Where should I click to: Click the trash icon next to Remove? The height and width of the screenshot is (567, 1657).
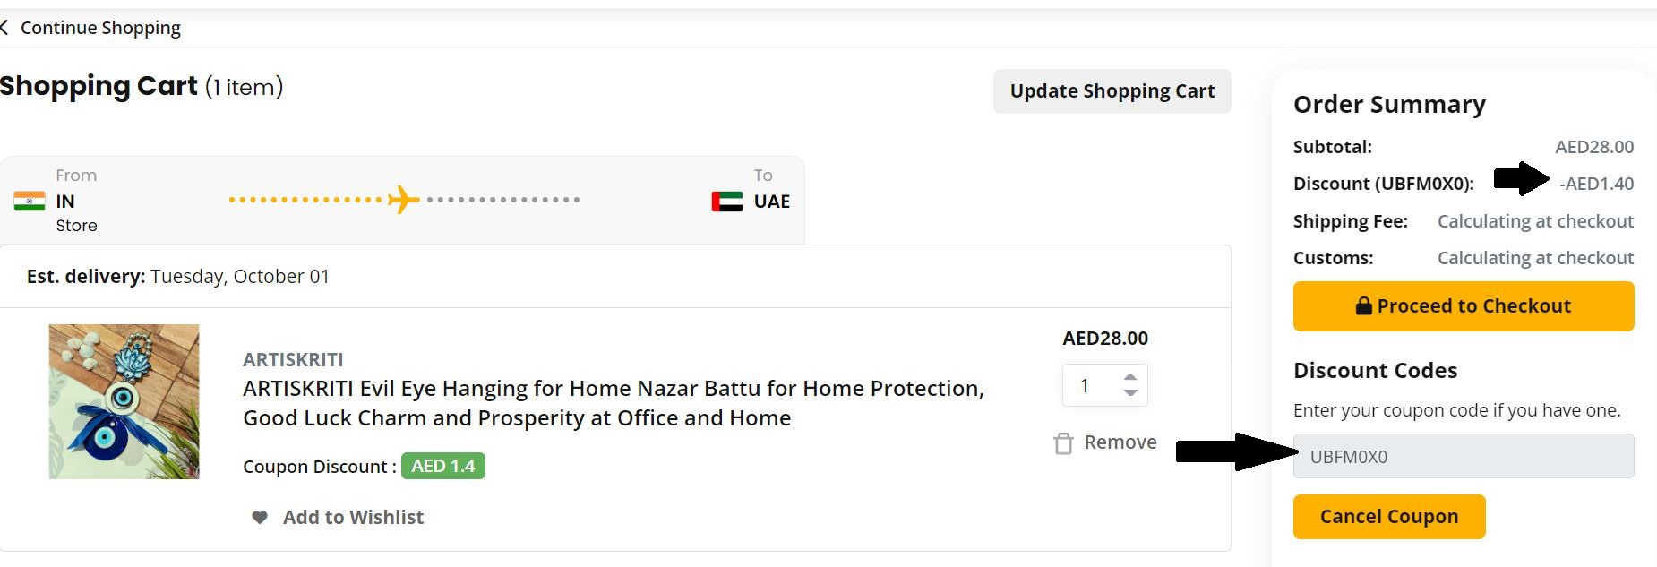coord(1062,442)
